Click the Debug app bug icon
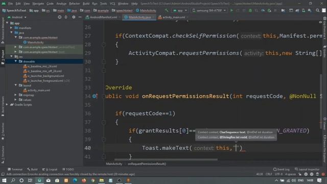Image resolution: width=327 pixels, height=184 pixels. point(250,10)
